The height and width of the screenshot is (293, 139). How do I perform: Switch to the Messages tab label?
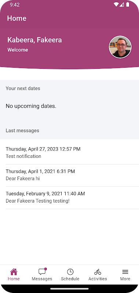pos(42,279)
